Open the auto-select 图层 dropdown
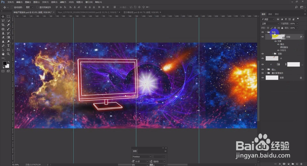Screen dimensions: 307x166 tap(29, 7)
